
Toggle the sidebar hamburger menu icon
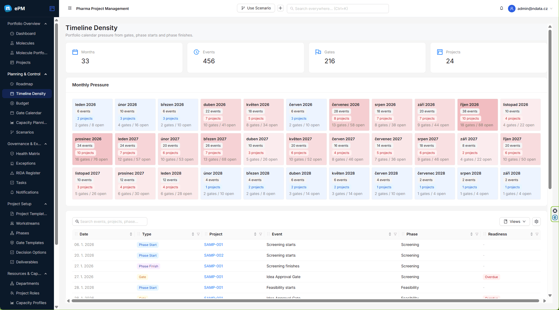[70, 8]
